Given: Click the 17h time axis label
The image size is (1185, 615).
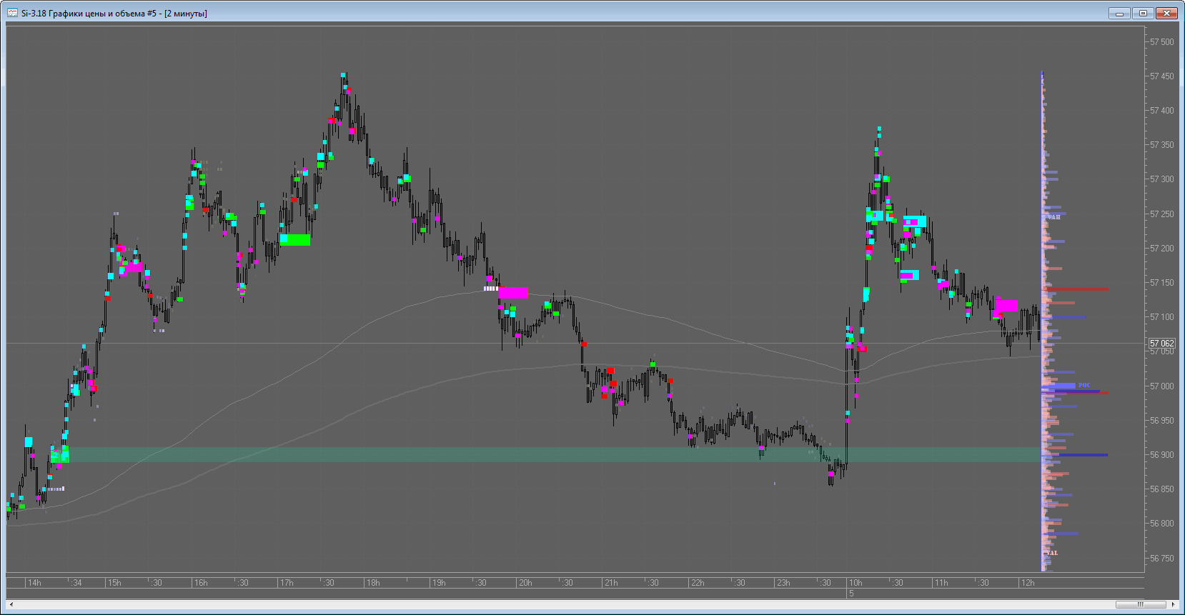Looking at the screenshot, I should tap(287, 583).
